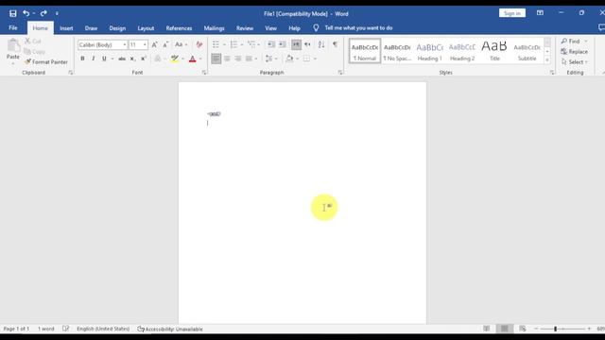
Task: Switch to the Insert tab
Action: (x=66, y=28)
